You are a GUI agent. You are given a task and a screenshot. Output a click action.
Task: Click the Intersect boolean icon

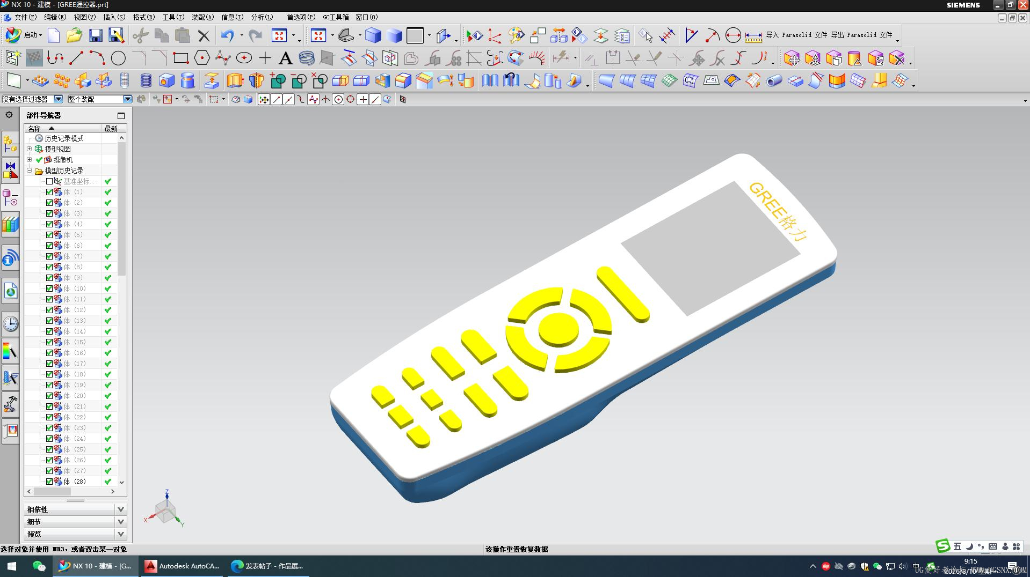click(x=320, y=80)
